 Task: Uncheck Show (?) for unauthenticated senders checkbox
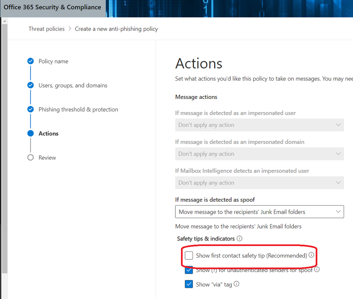(189, 270)
